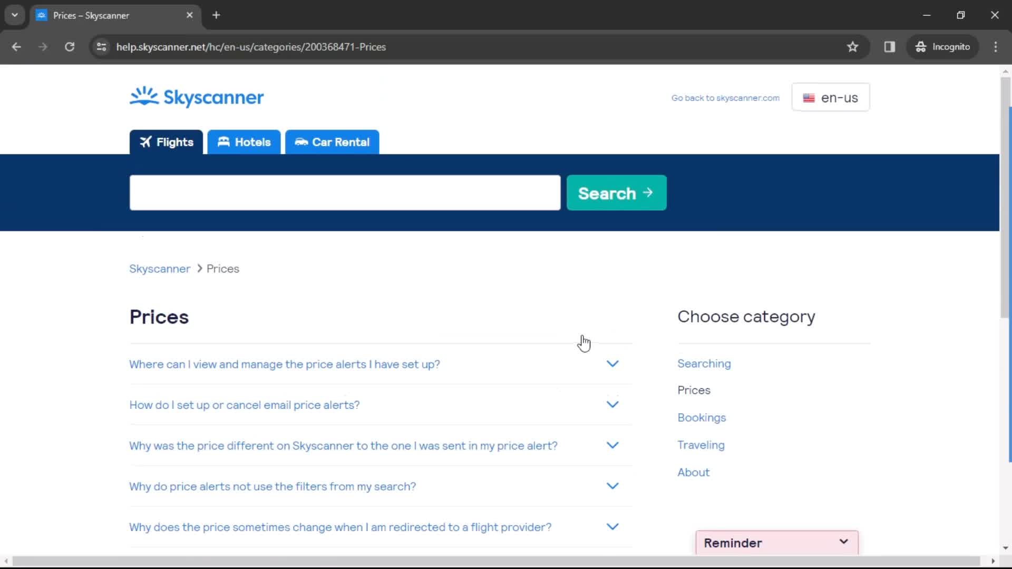Open a new browser tab
Screen dimensions: 1012x569
(x=216, y=15)
